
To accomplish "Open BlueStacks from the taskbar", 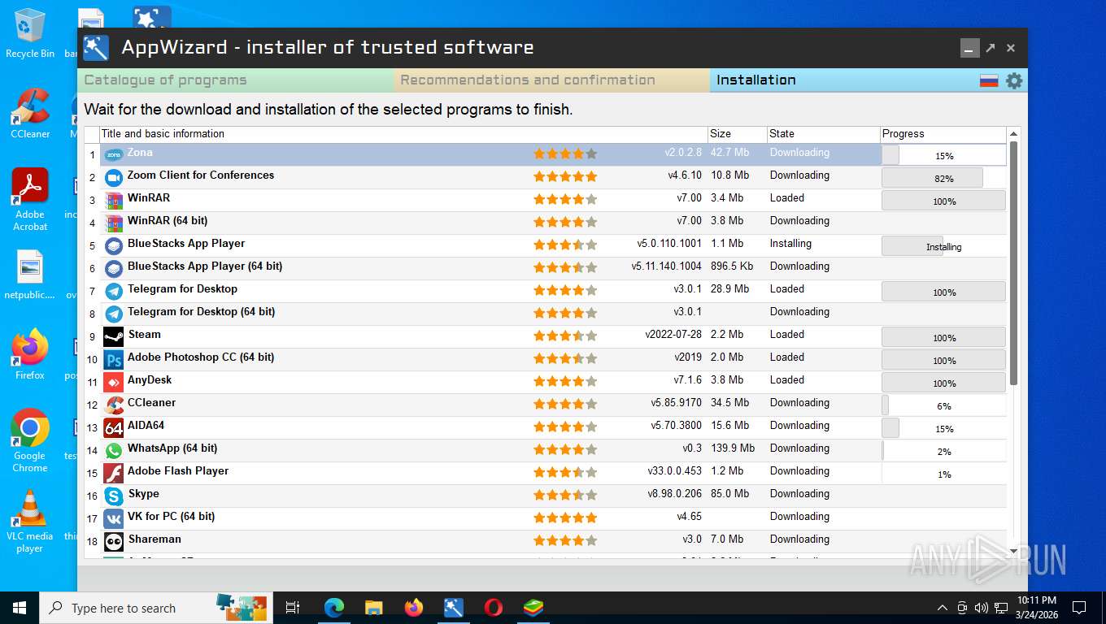I will point(533,608).
